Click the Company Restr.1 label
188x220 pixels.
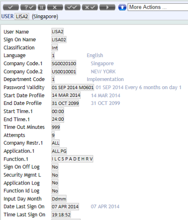click(x=23, y=143)
